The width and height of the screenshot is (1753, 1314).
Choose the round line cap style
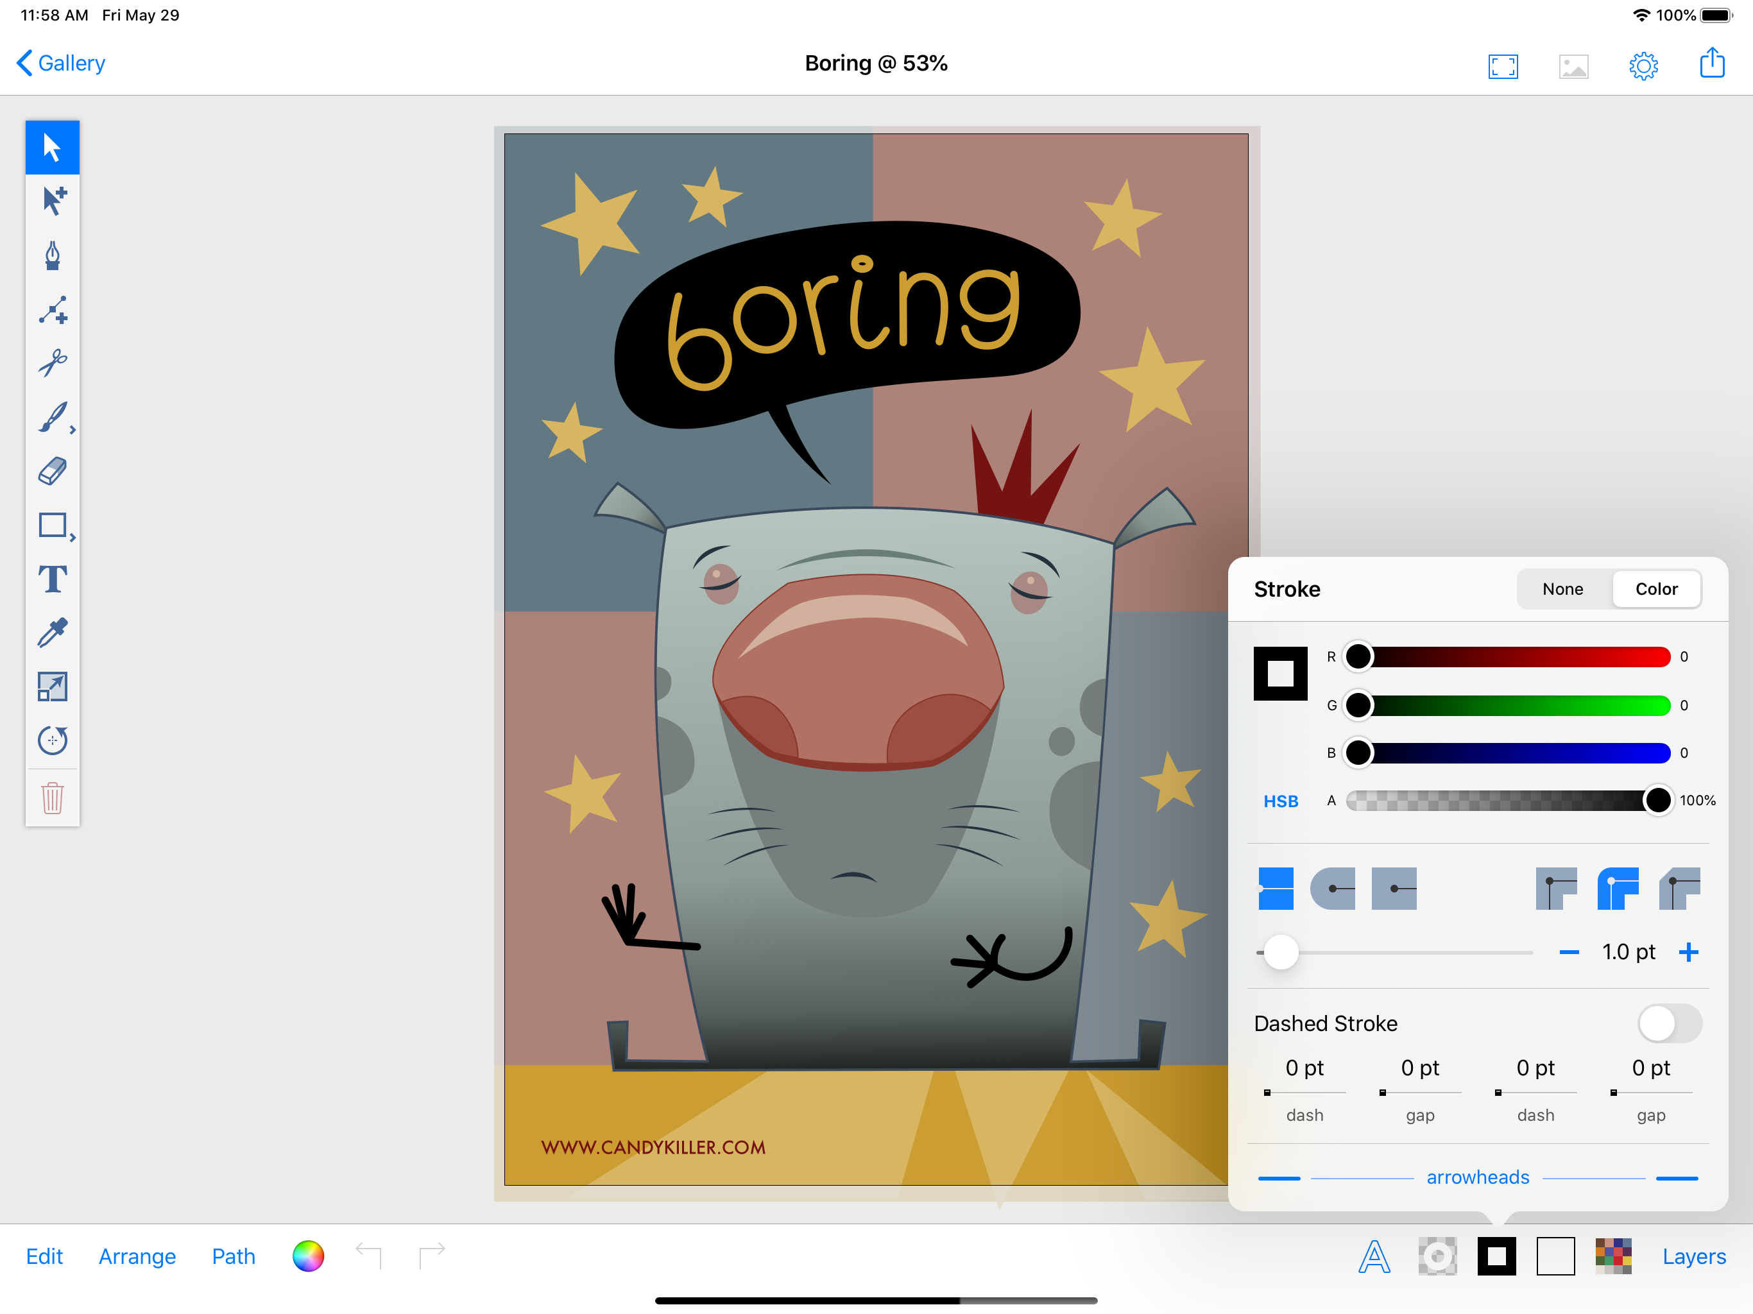pos(1333,889)
